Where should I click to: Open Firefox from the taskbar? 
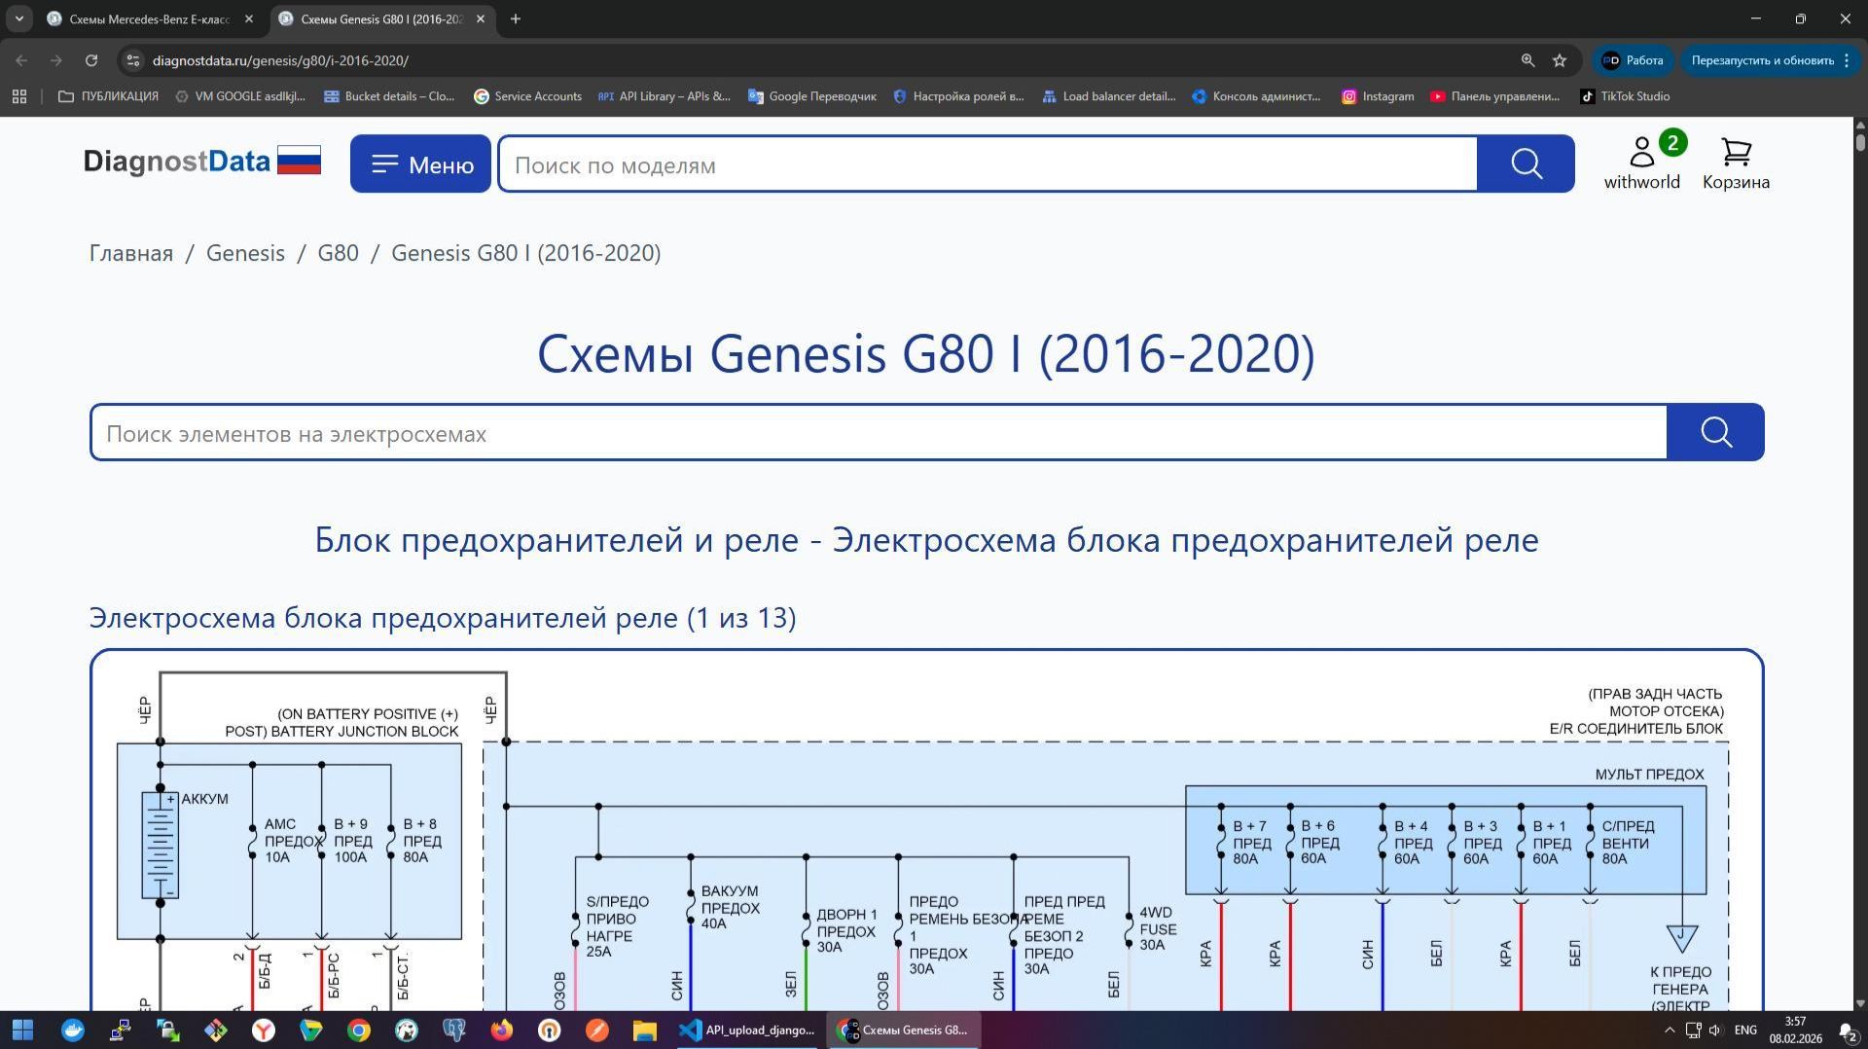[x=500, y=1030]
